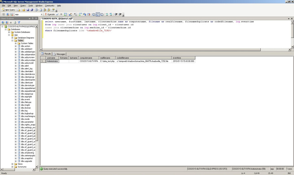Click the username column header
This screenshot has height=175, width=294.
(x=53, y=58)
